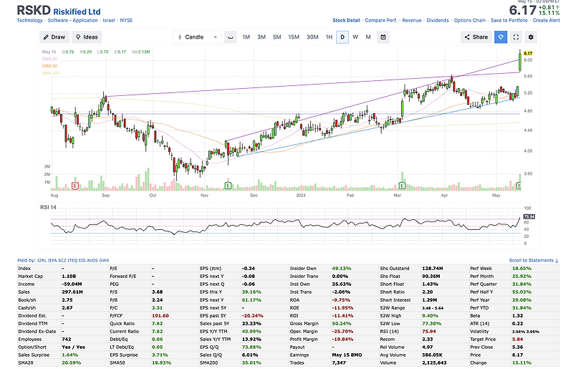Click the SMA 50 indicator label
This screenshot has width=573, height=369.
49,66
